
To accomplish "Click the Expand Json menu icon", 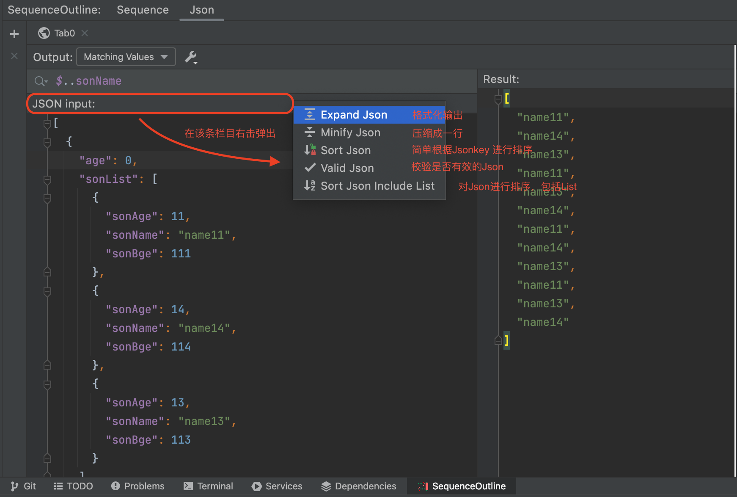I will [x=310, y=115].
